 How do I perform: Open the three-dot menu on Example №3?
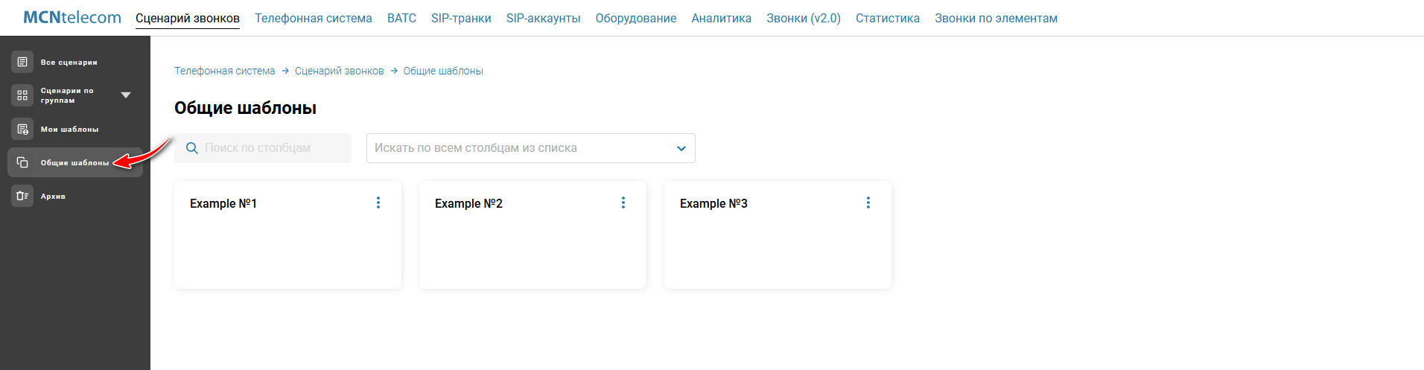click(x=868, y=202)
